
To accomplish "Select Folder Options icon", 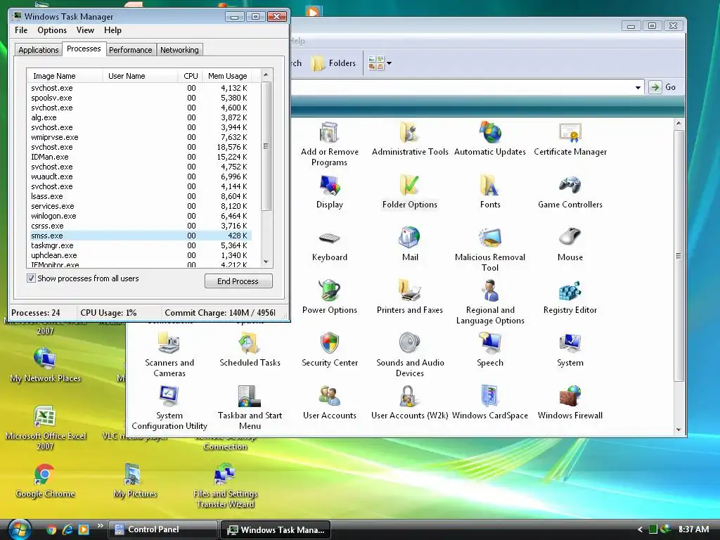I will [x=410, y=191].
